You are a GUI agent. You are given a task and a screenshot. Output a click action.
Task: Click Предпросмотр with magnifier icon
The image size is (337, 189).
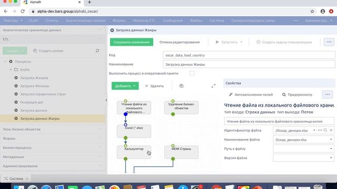tap(297, 94)
